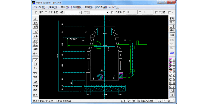Click the 寸法 (dimension) tool button
Image resolution: width=208 pixels, height=104 pixels.
[35, 77]
